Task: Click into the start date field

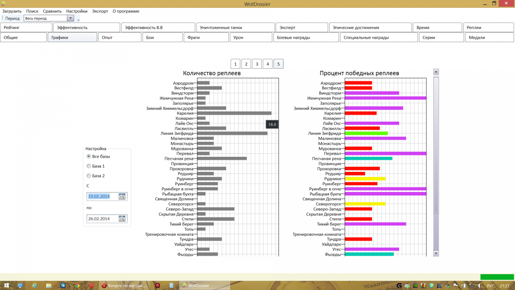Action: tap(102, 196)
